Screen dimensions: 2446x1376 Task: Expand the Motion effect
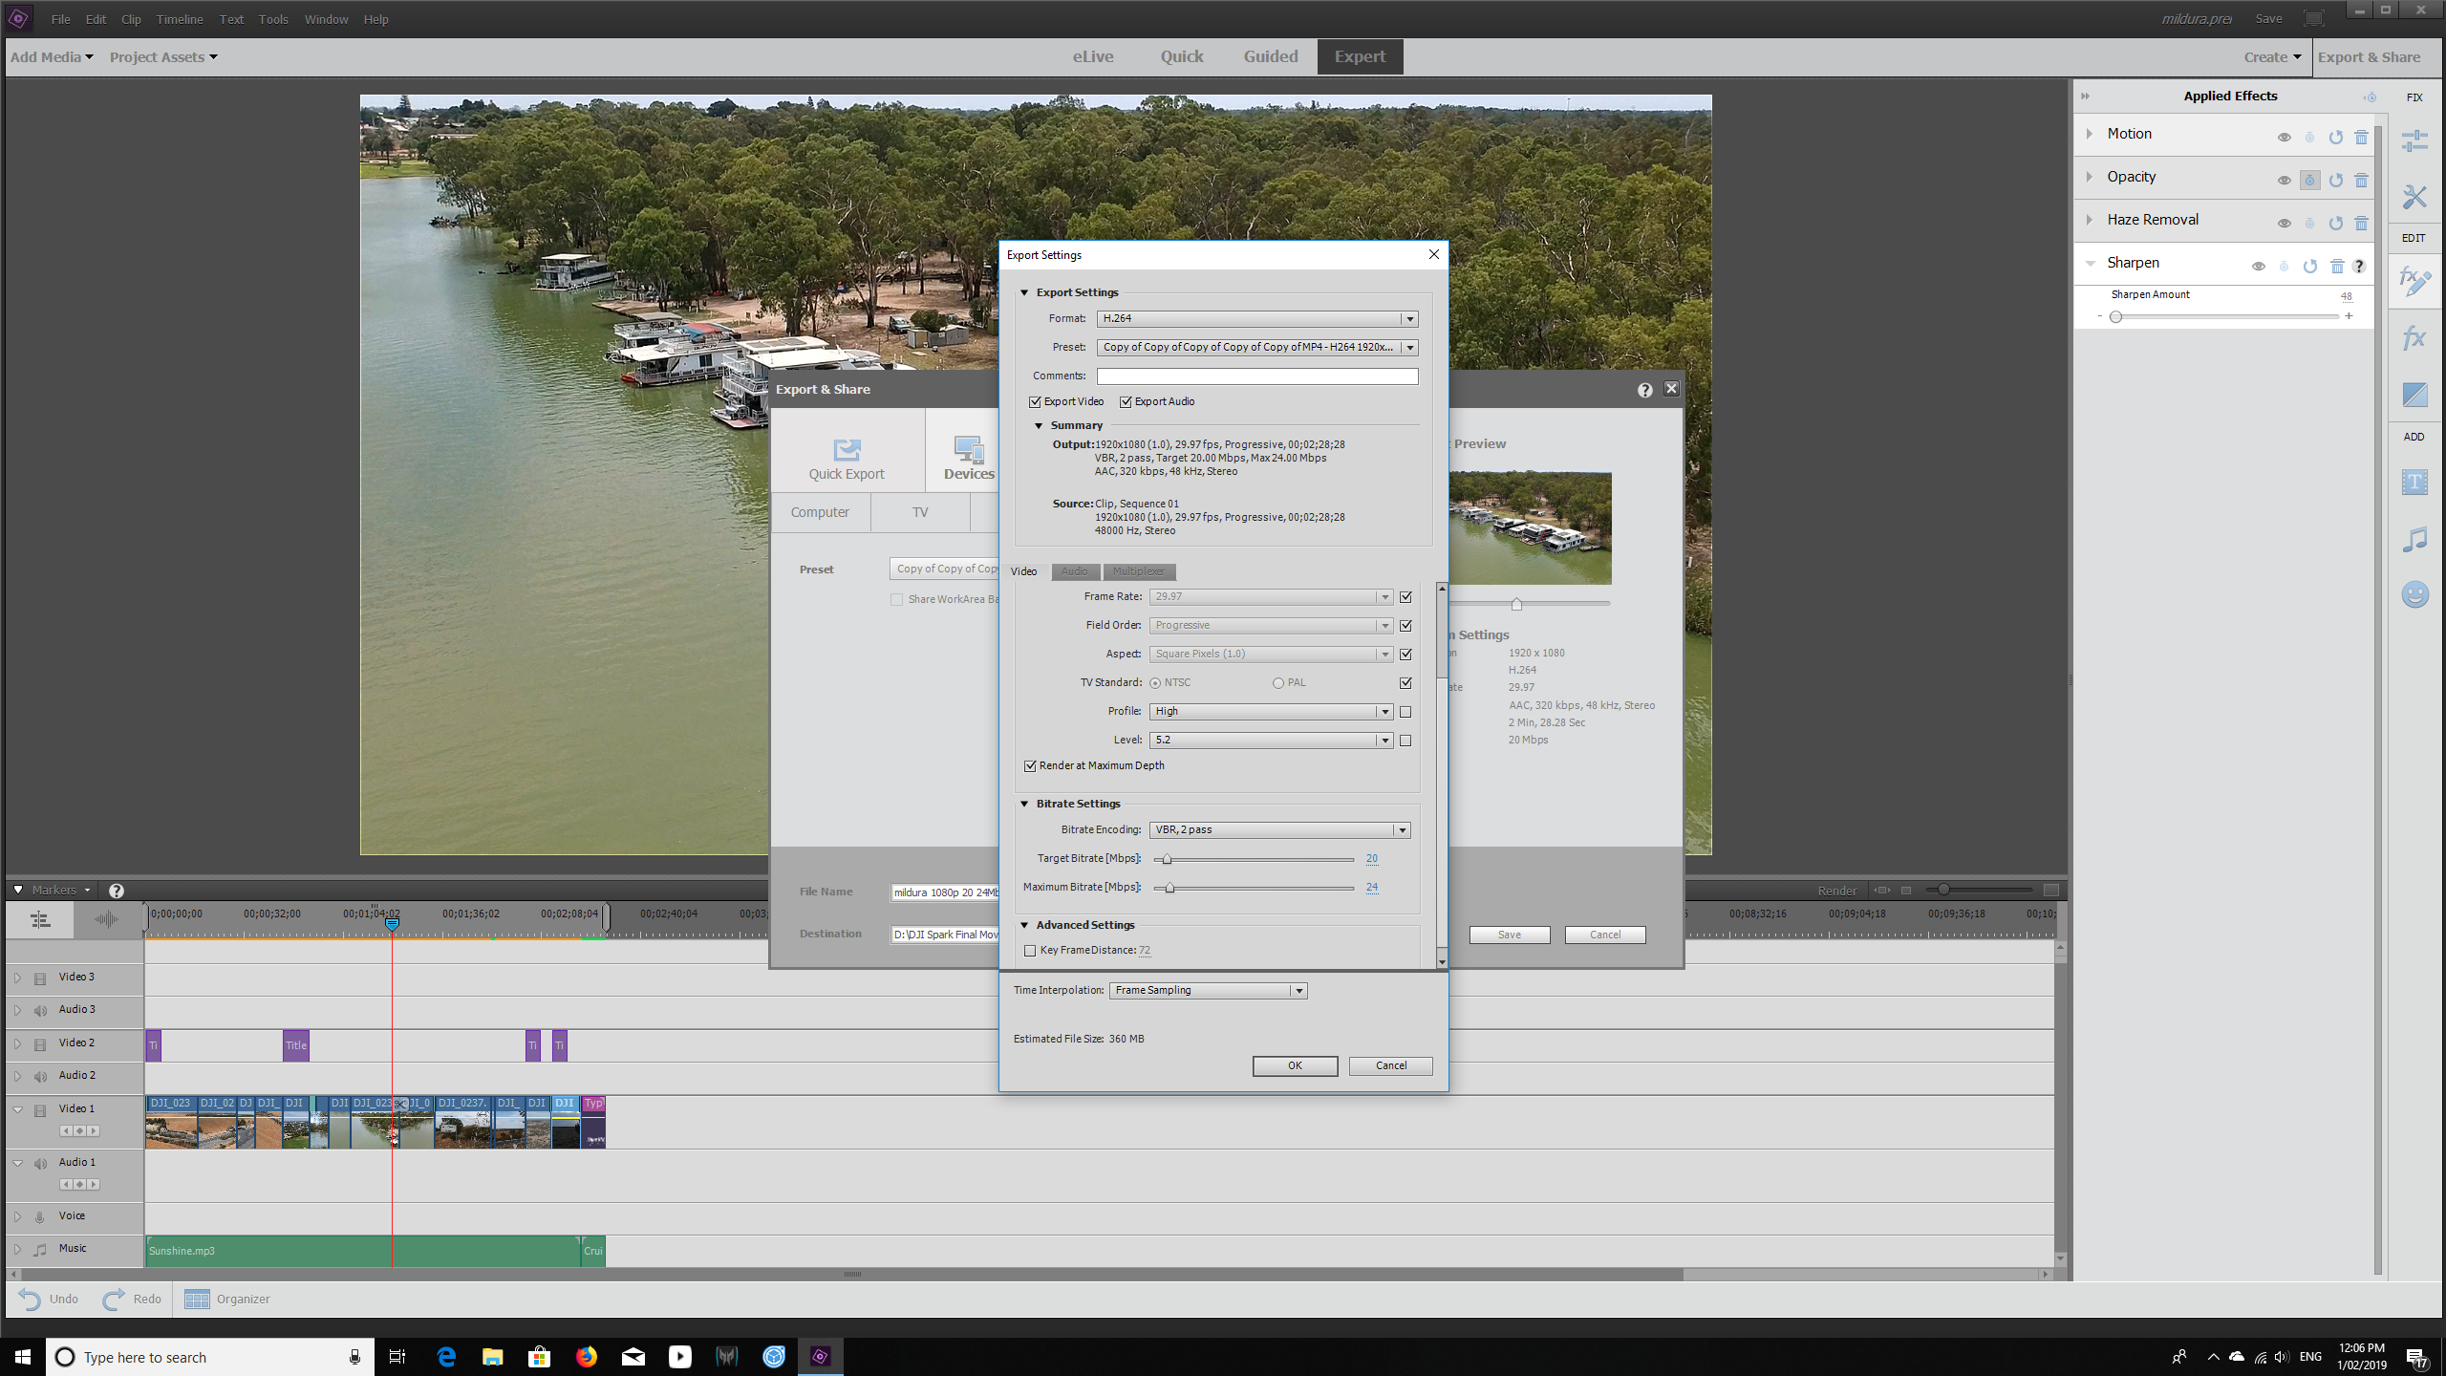coord(2090,134)
